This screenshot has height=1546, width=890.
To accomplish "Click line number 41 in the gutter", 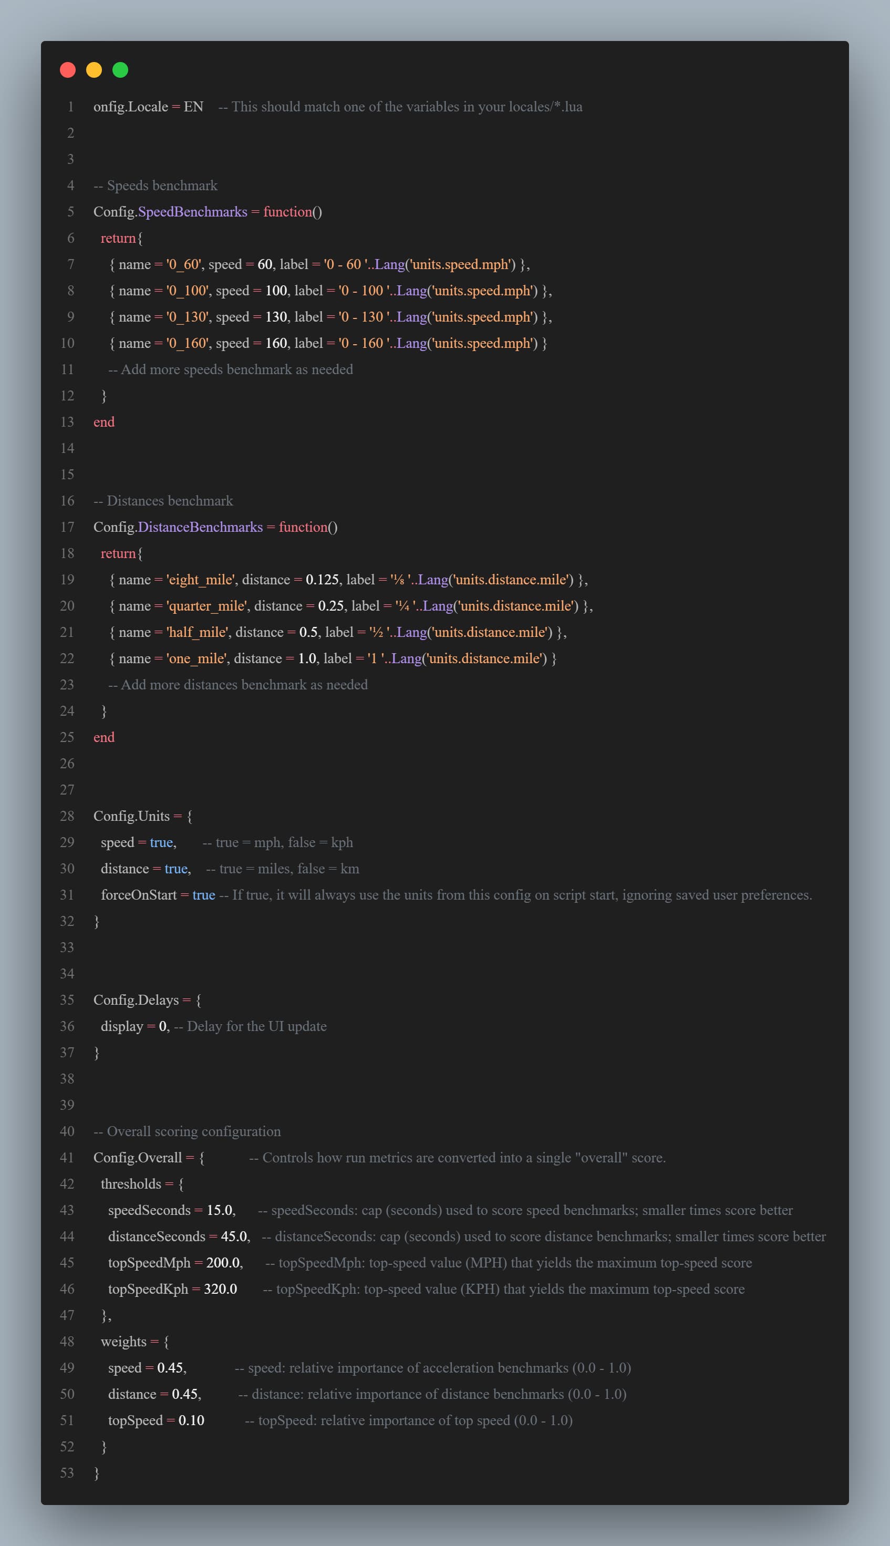I will pyautogui.click(x=67, y=1157).
